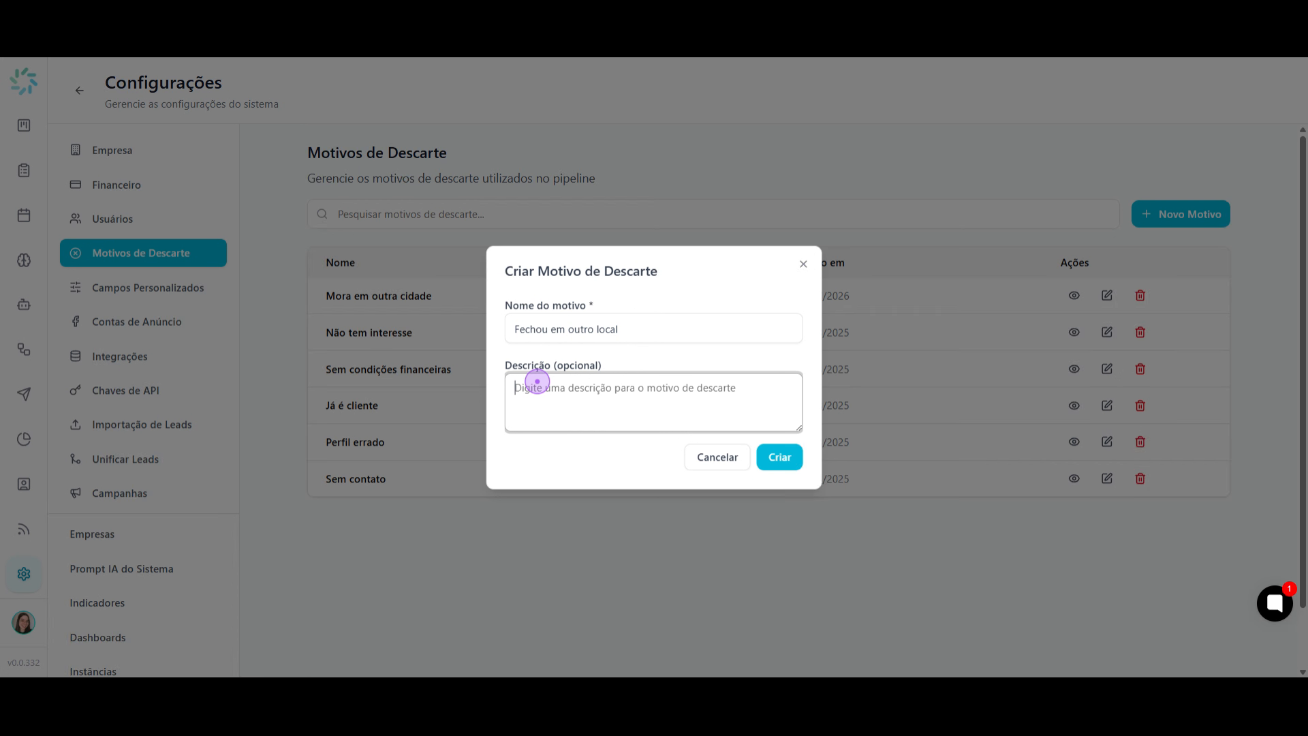Click the user avatar in sidebar

tap(23, 622)
